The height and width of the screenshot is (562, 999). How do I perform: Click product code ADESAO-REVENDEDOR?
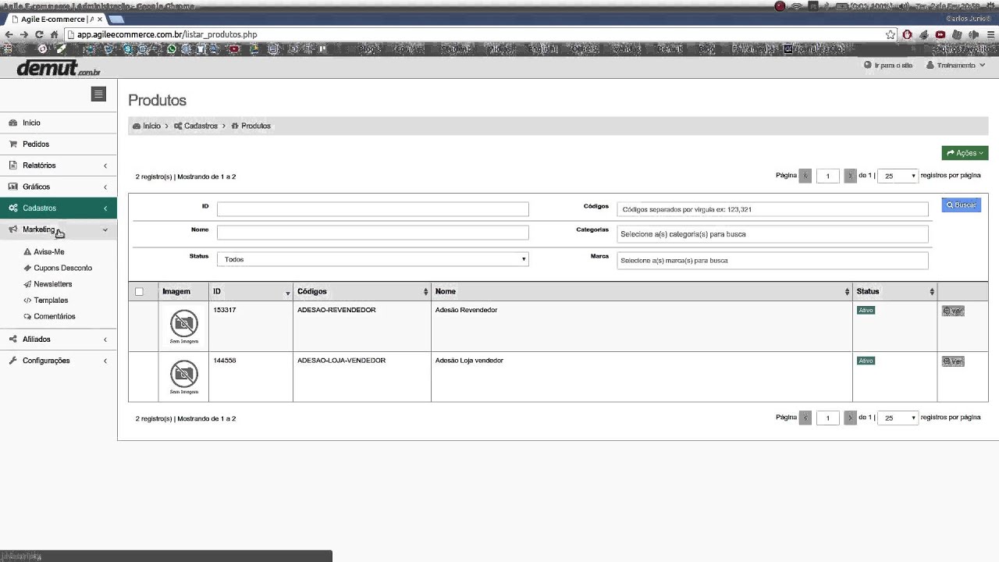tap(336, 310)
